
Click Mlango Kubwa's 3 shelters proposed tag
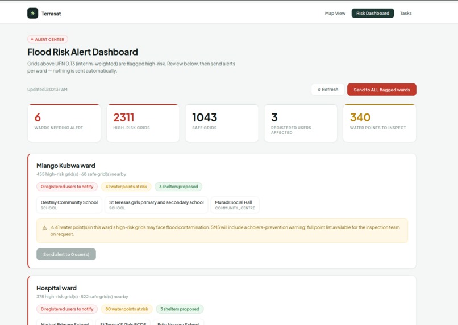[178, 187]
